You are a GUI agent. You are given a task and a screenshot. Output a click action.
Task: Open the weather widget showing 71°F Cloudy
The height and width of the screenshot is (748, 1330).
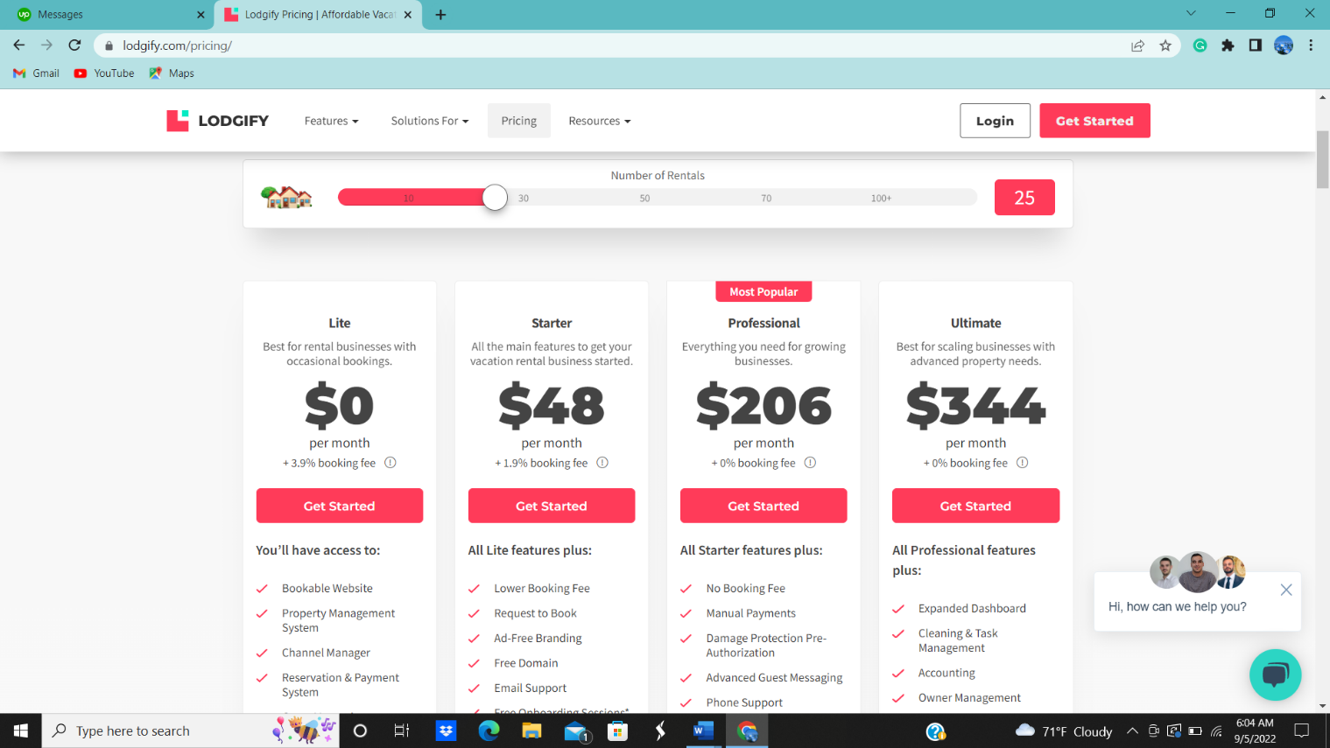point(1064,731)
